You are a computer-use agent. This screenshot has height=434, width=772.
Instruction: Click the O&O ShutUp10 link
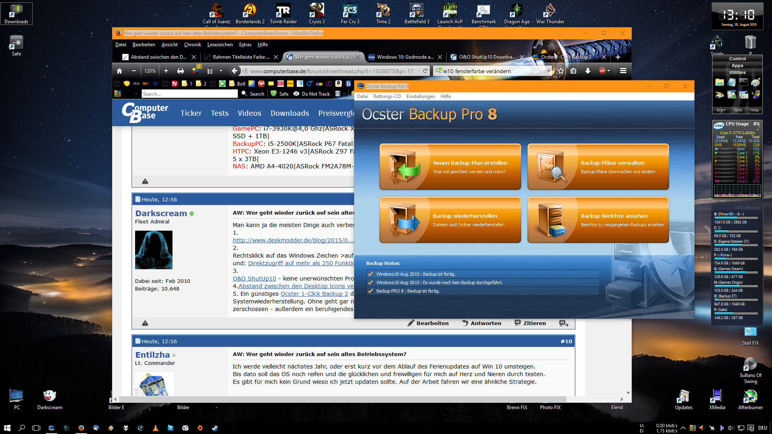[x=254, y=278]
